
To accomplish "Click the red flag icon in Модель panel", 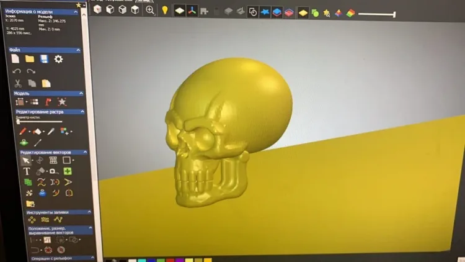I will tap(48, 102).
